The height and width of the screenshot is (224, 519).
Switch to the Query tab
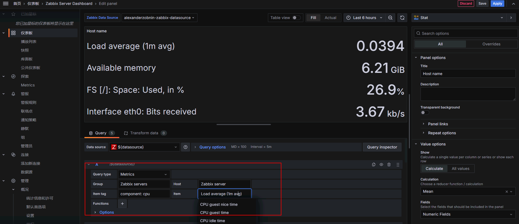[102, 133]
